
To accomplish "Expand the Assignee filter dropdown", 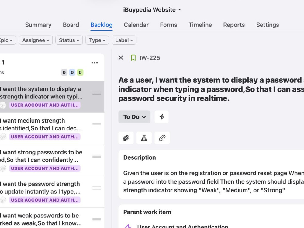I will (36, 40).
